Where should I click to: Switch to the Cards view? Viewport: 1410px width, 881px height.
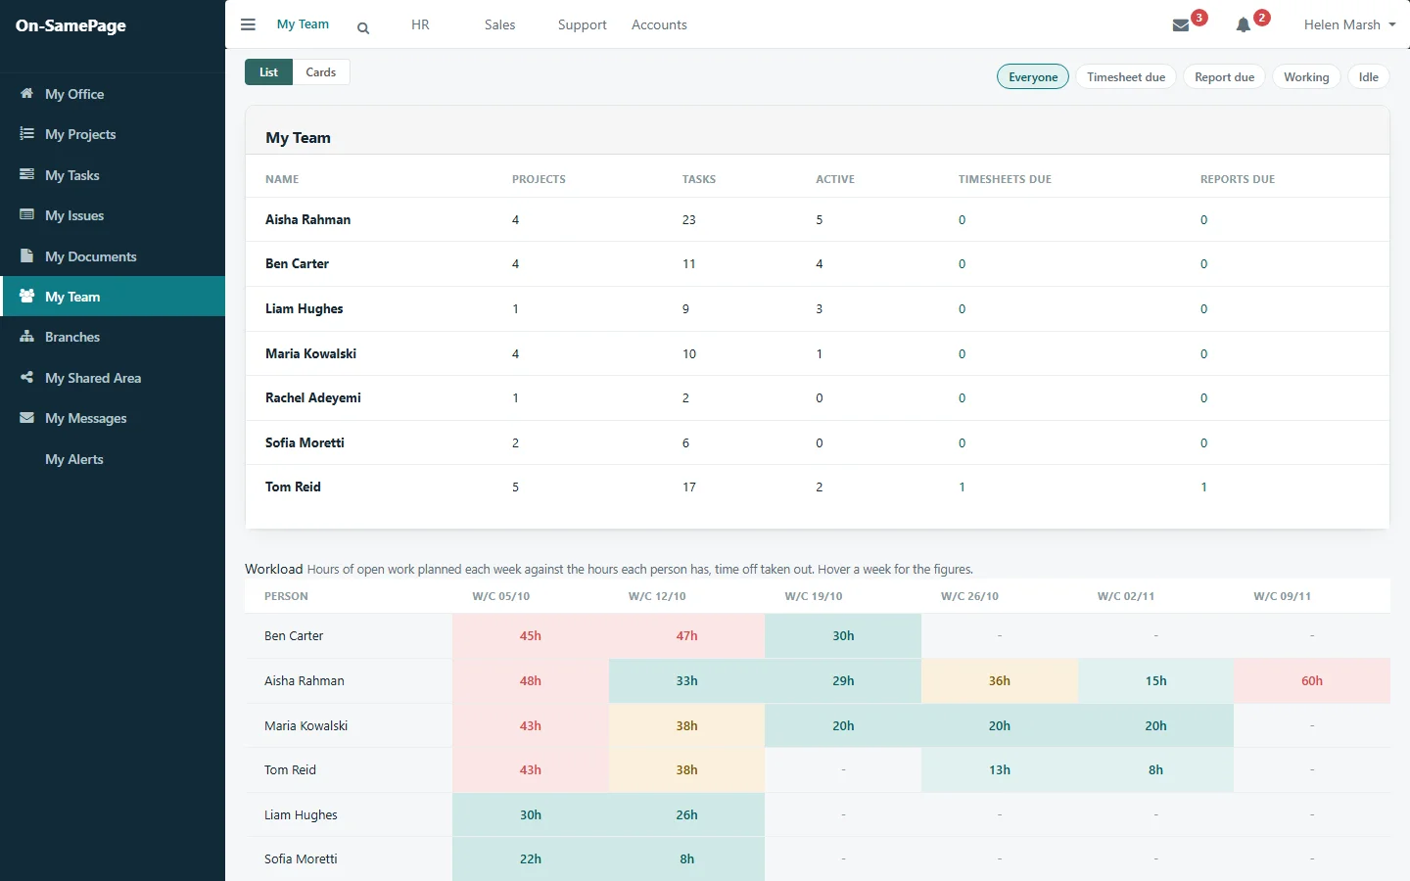click(x=321, y=72)
